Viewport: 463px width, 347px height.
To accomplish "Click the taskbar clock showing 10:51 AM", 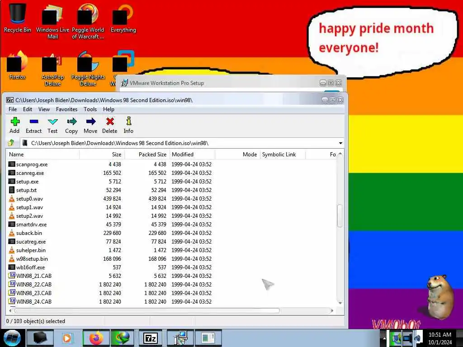I will (x=440, y=338).
